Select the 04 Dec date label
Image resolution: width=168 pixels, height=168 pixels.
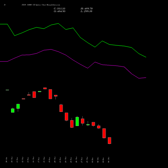(109, 160)
